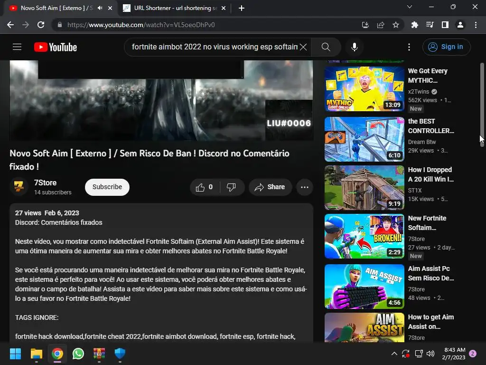Viewport: 486px width, 365px height.
Task: Click the video player frame
Action: (161, 100)
